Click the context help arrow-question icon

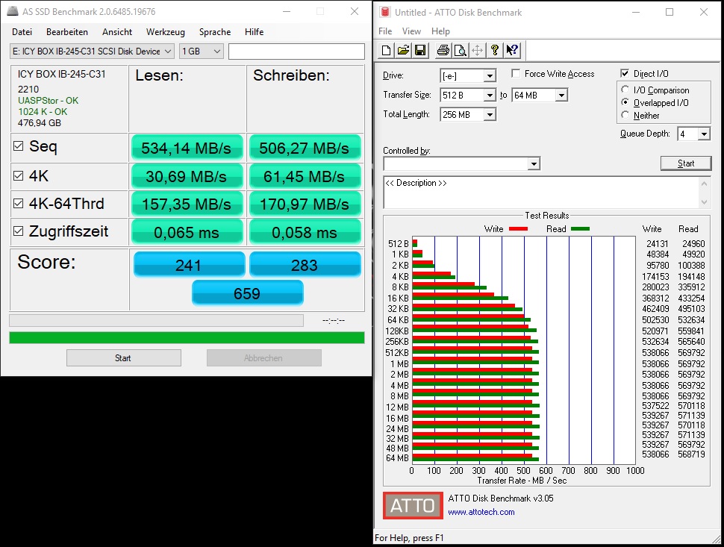tap(512, 50)
